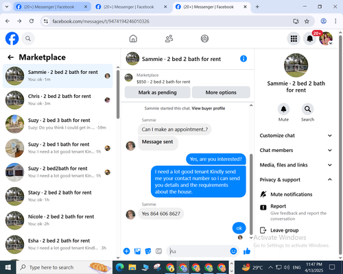The image size is (343, 274).
Task: Click the Mark as pending button
Action: pos(158,92)
